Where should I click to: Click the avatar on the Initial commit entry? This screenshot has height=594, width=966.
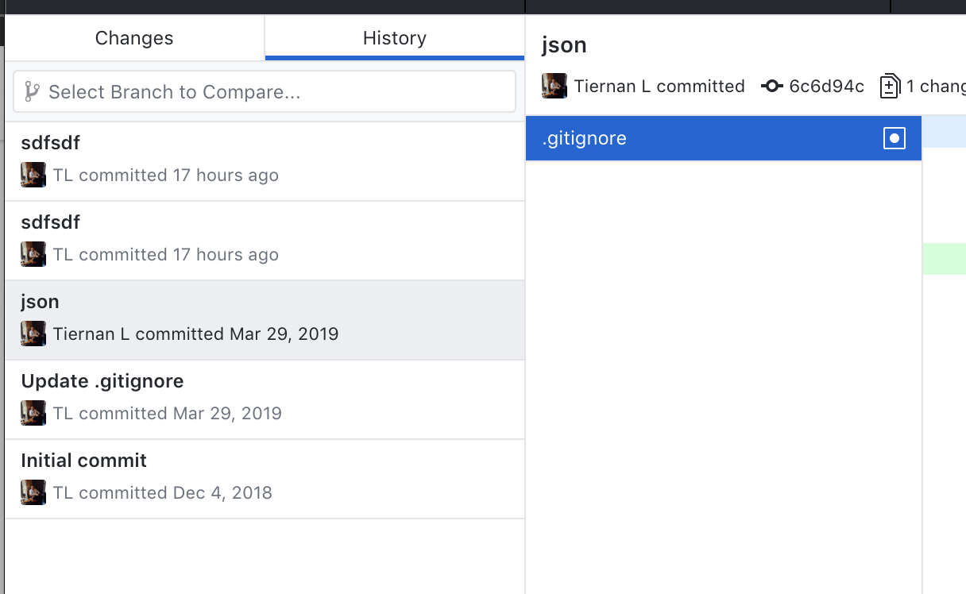33,492
